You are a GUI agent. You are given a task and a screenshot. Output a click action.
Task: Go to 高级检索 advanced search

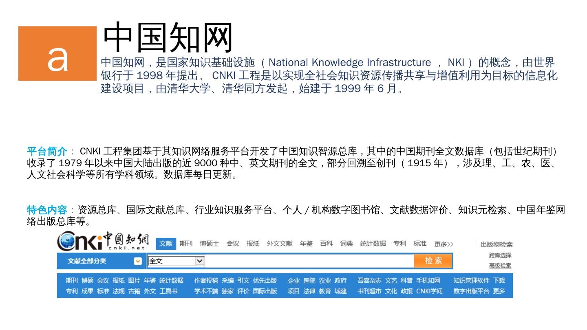[x=500, y=266]
